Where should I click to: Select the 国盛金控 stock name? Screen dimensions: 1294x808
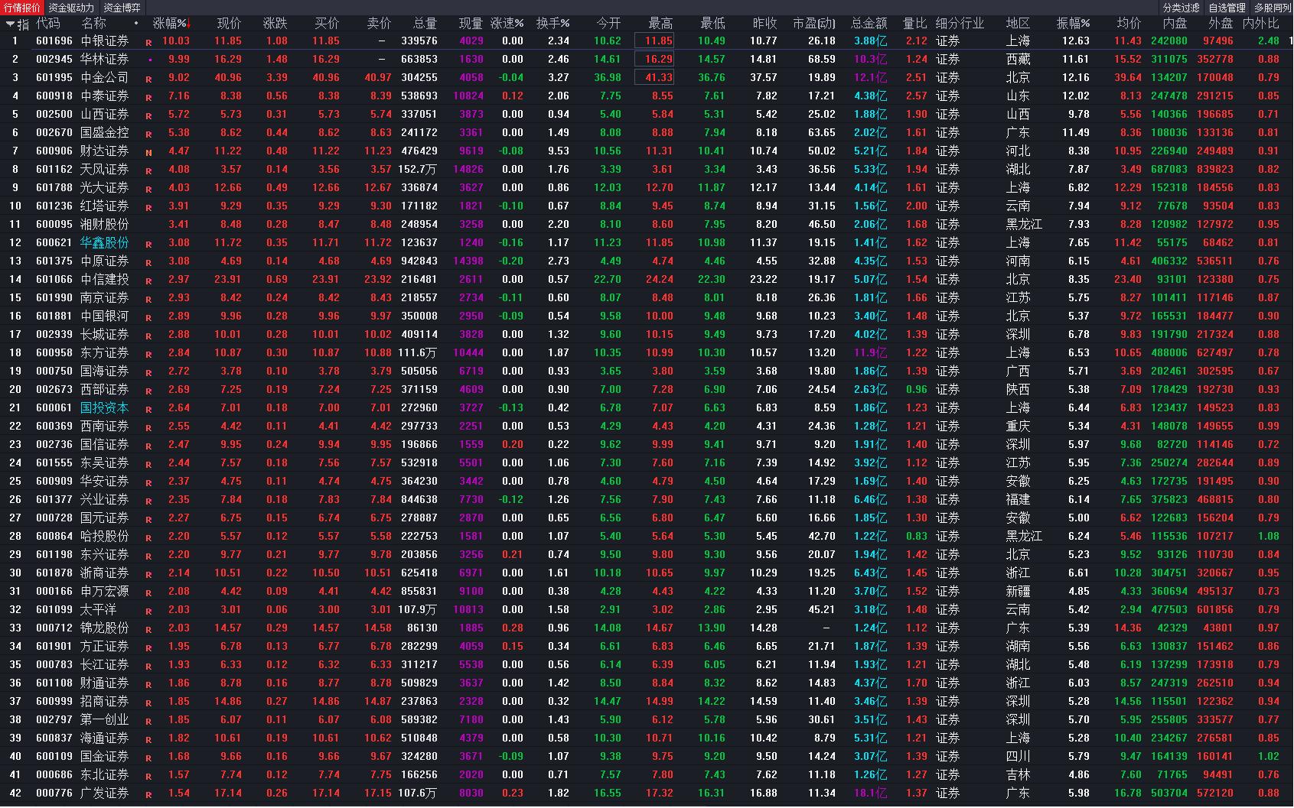(105, 132)
